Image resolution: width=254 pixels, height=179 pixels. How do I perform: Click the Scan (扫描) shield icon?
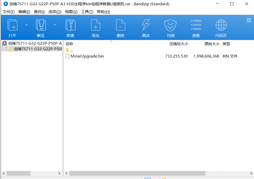[170, 25]
